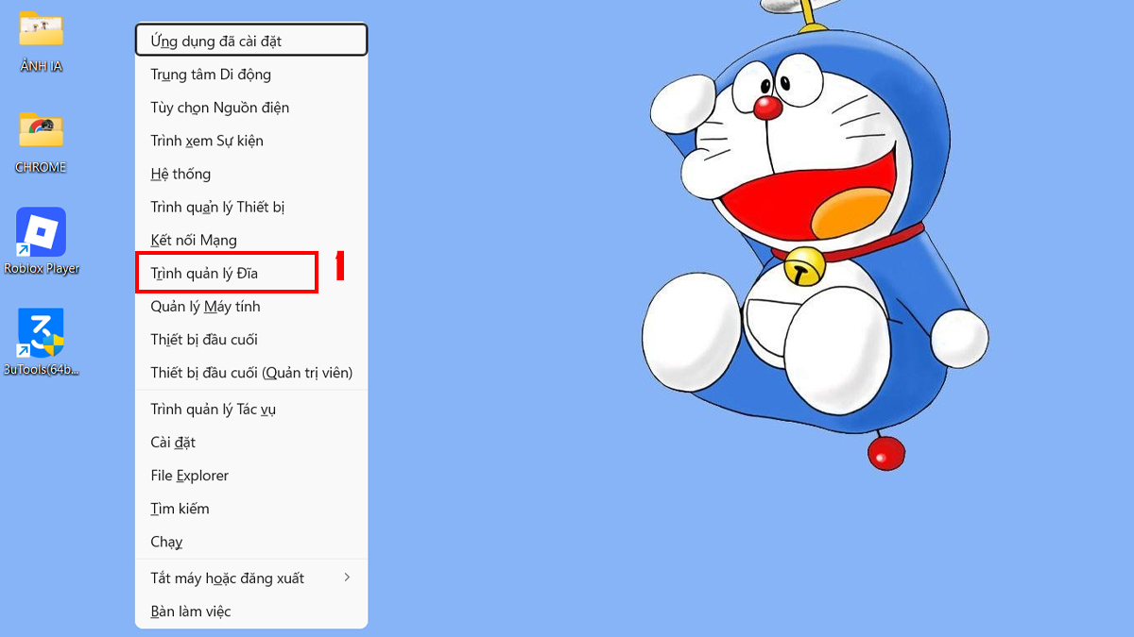Click the Hệ thống menu item

point(251,173)
